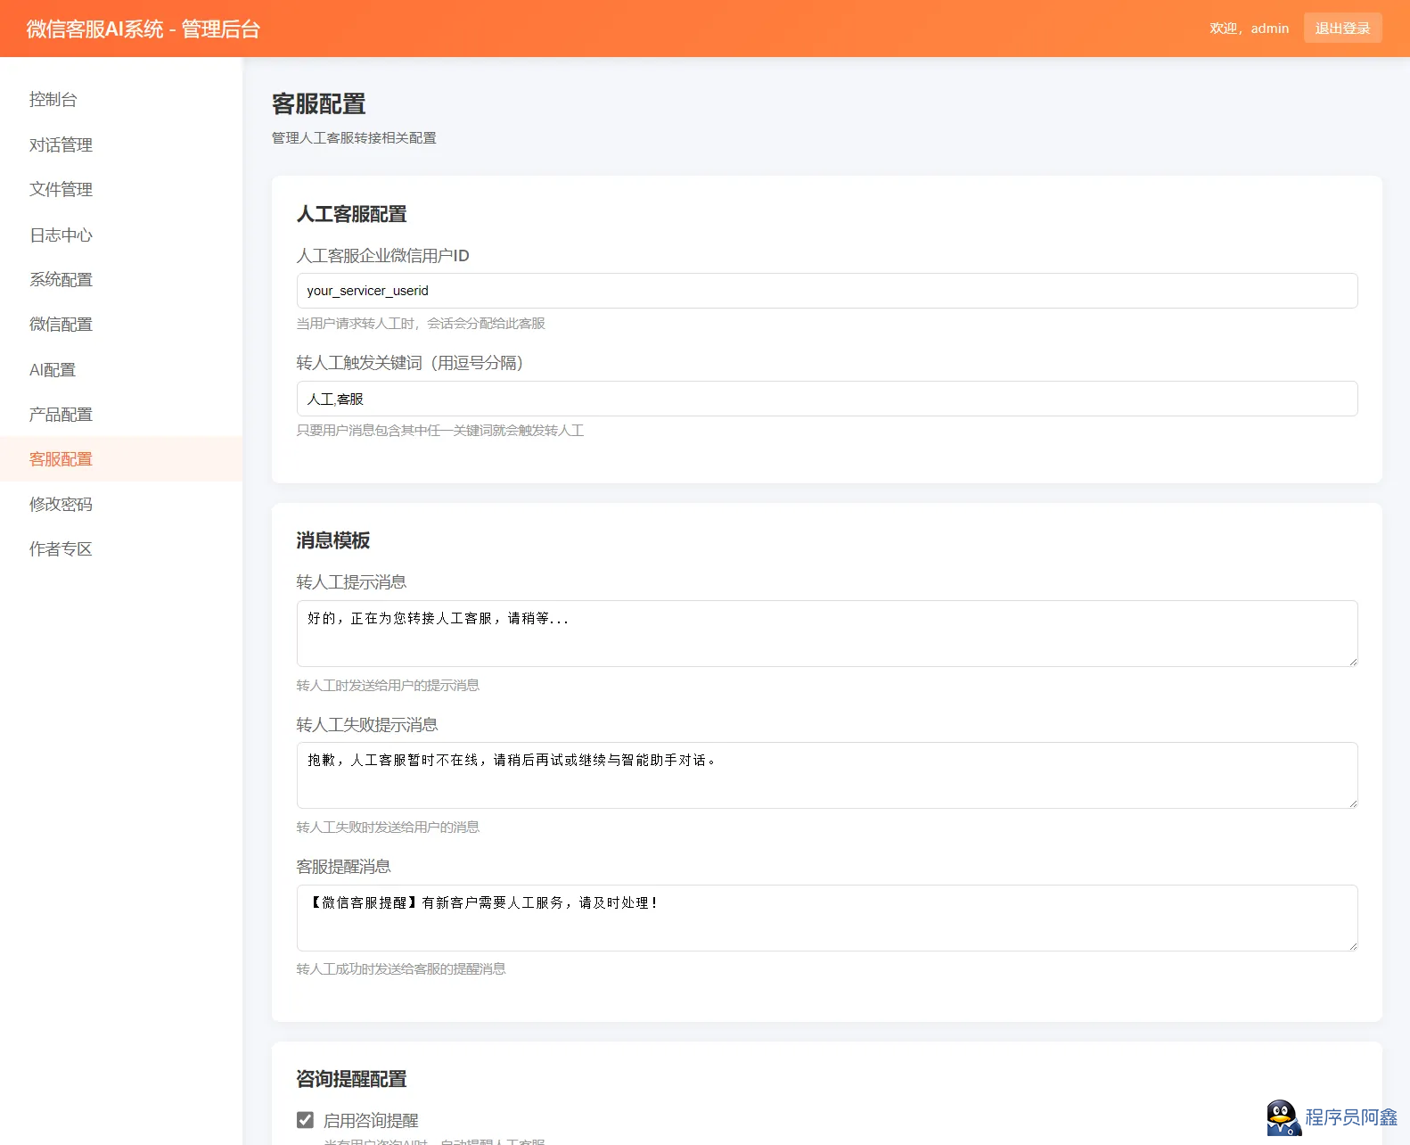Click the 转人工触发关键词 input field

[826, 399]
